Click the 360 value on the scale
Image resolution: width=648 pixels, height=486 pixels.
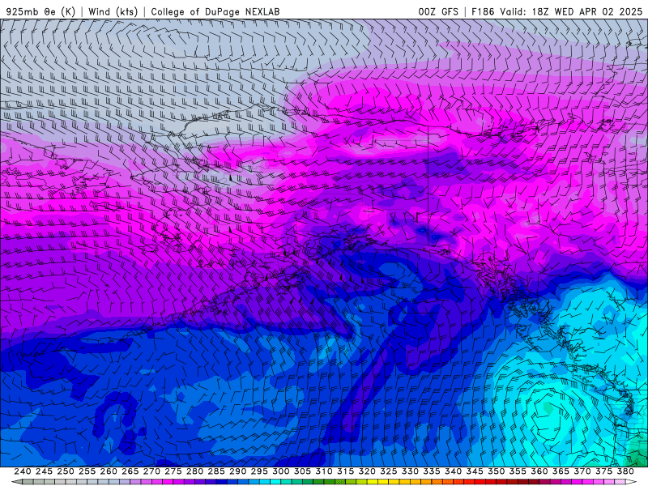tap(539, 471)
